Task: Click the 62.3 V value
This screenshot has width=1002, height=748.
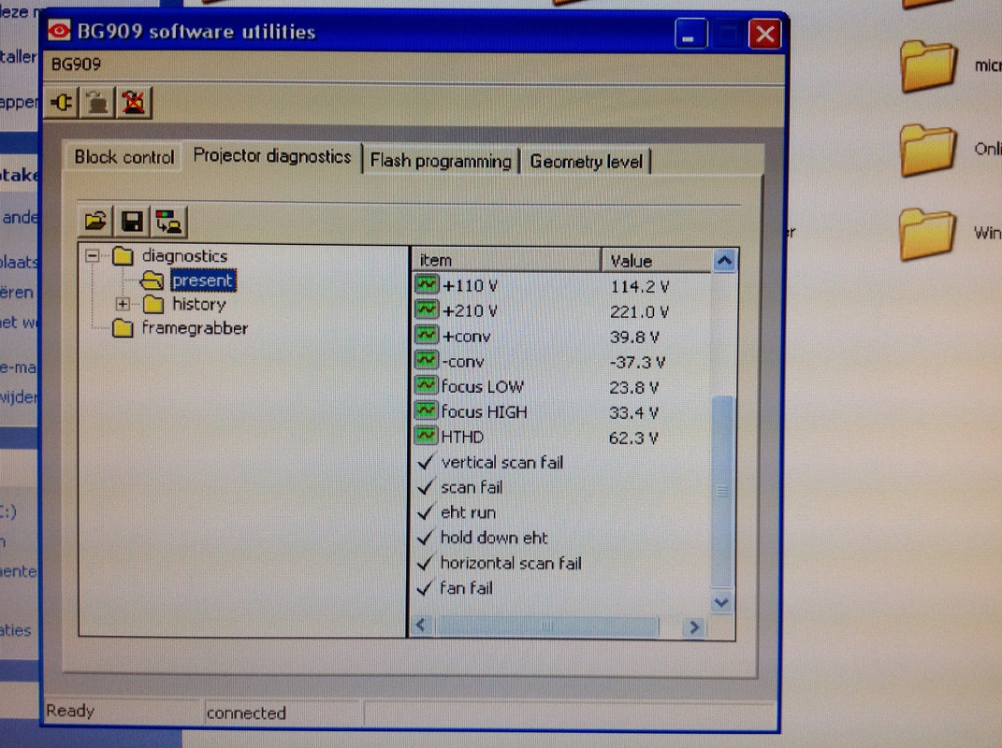Action: point(633,438)
